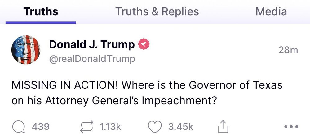The image size is (310, 136).
Task: Open the @realDonaldTrump handle link
Action: [x=92, y=59]
